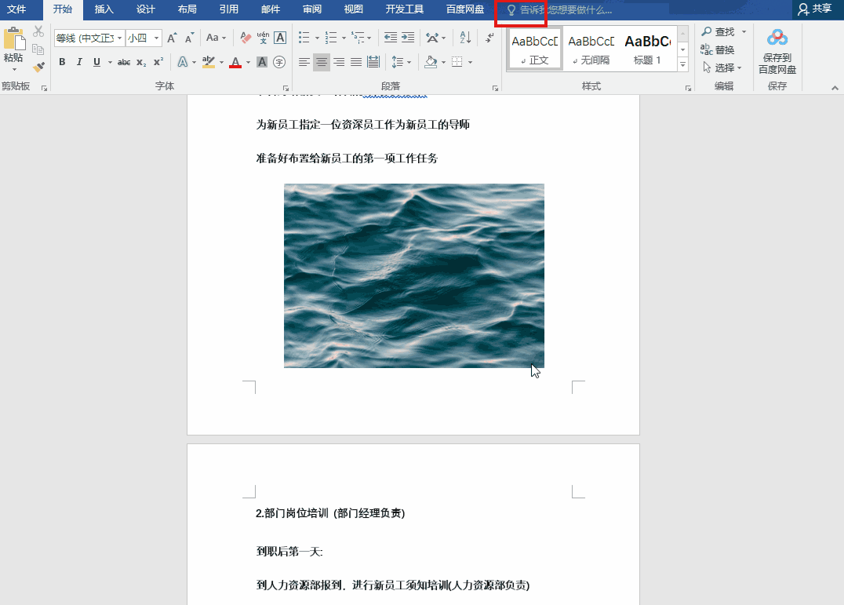The image size is (844, 605).
Task: Click the text effects outlined A icon
Action: [x=183, y=62]
